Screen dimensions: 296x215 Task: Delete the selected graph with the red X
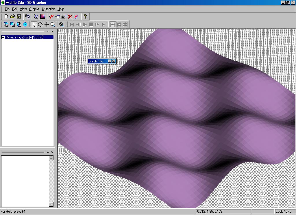[70, 16]
